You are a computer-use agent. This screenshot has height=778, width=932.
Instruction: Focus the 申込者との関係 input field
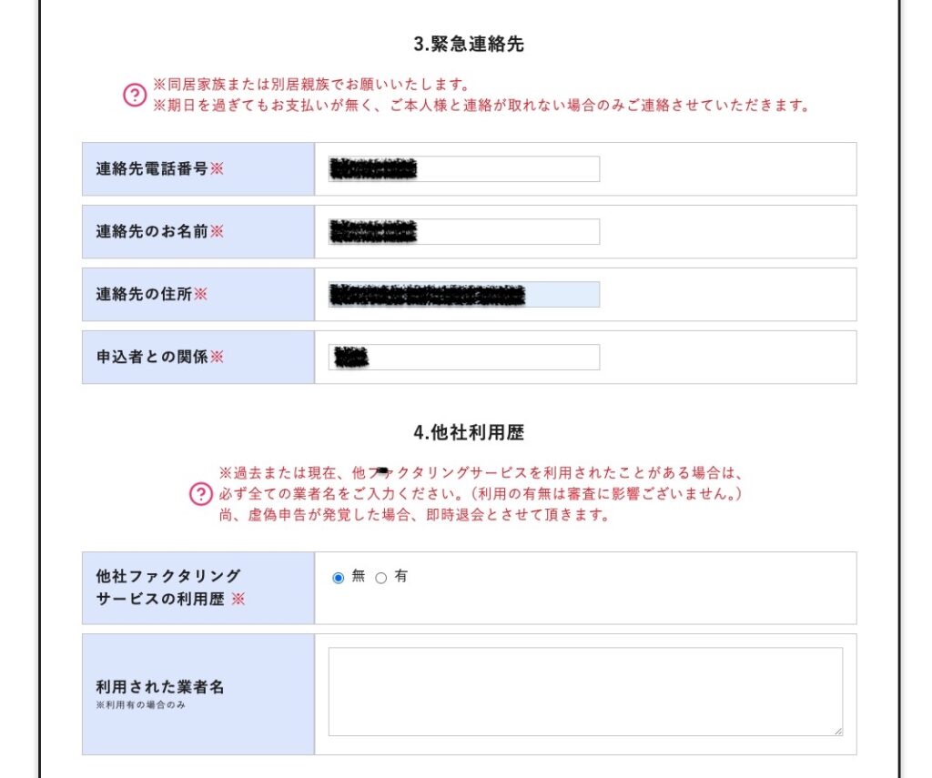click(x=463, y=358)
